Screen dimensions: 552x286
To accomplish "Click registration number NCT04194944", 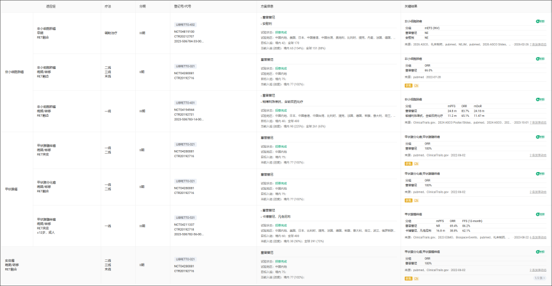I will 184,110.
